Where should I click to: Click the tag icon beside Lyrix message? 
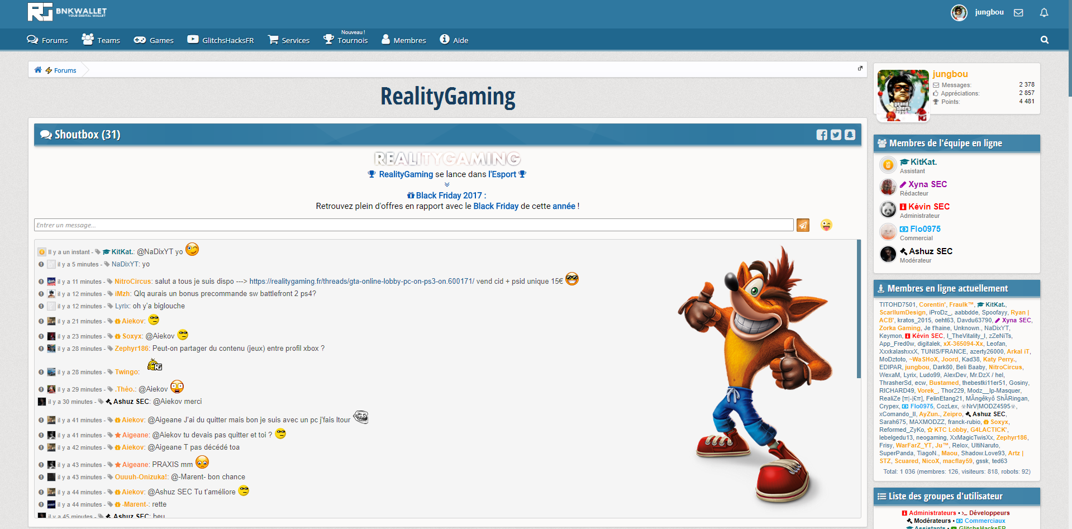(110, 306)
